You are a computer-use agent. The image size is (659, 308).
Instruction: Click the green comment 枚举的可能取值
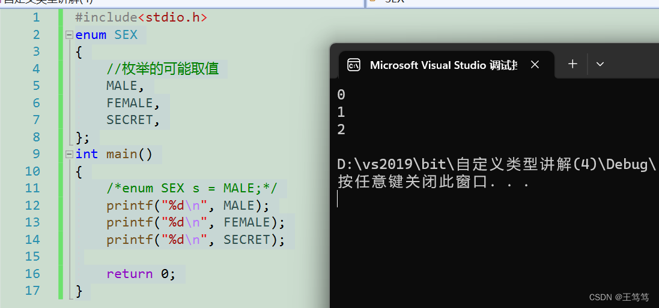[x=163, y=69]
